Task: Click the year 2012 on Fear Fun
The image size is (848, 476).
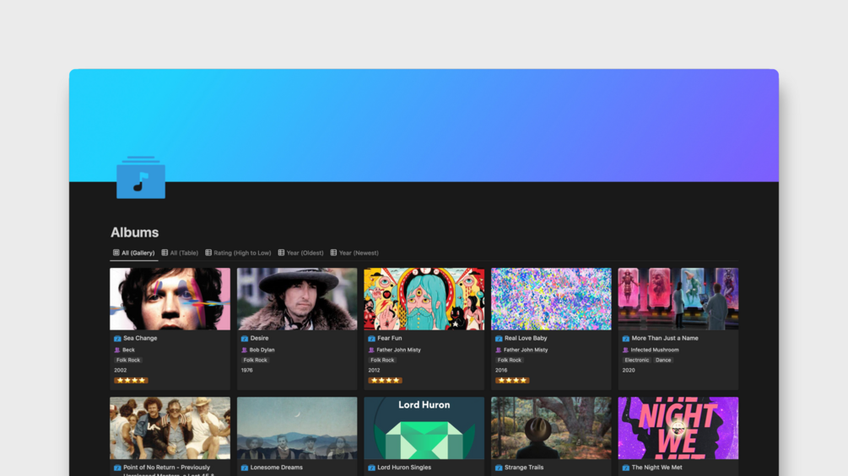Action: coord(374,370)
